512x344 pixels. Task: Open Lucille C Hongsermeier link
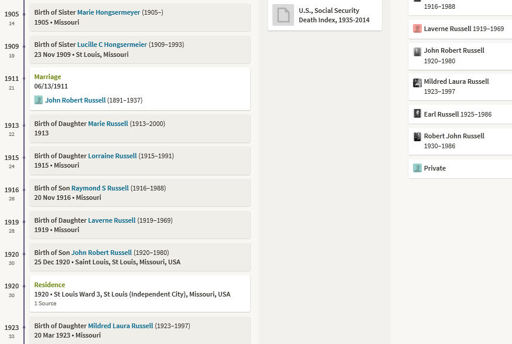[x=112, y=45]
